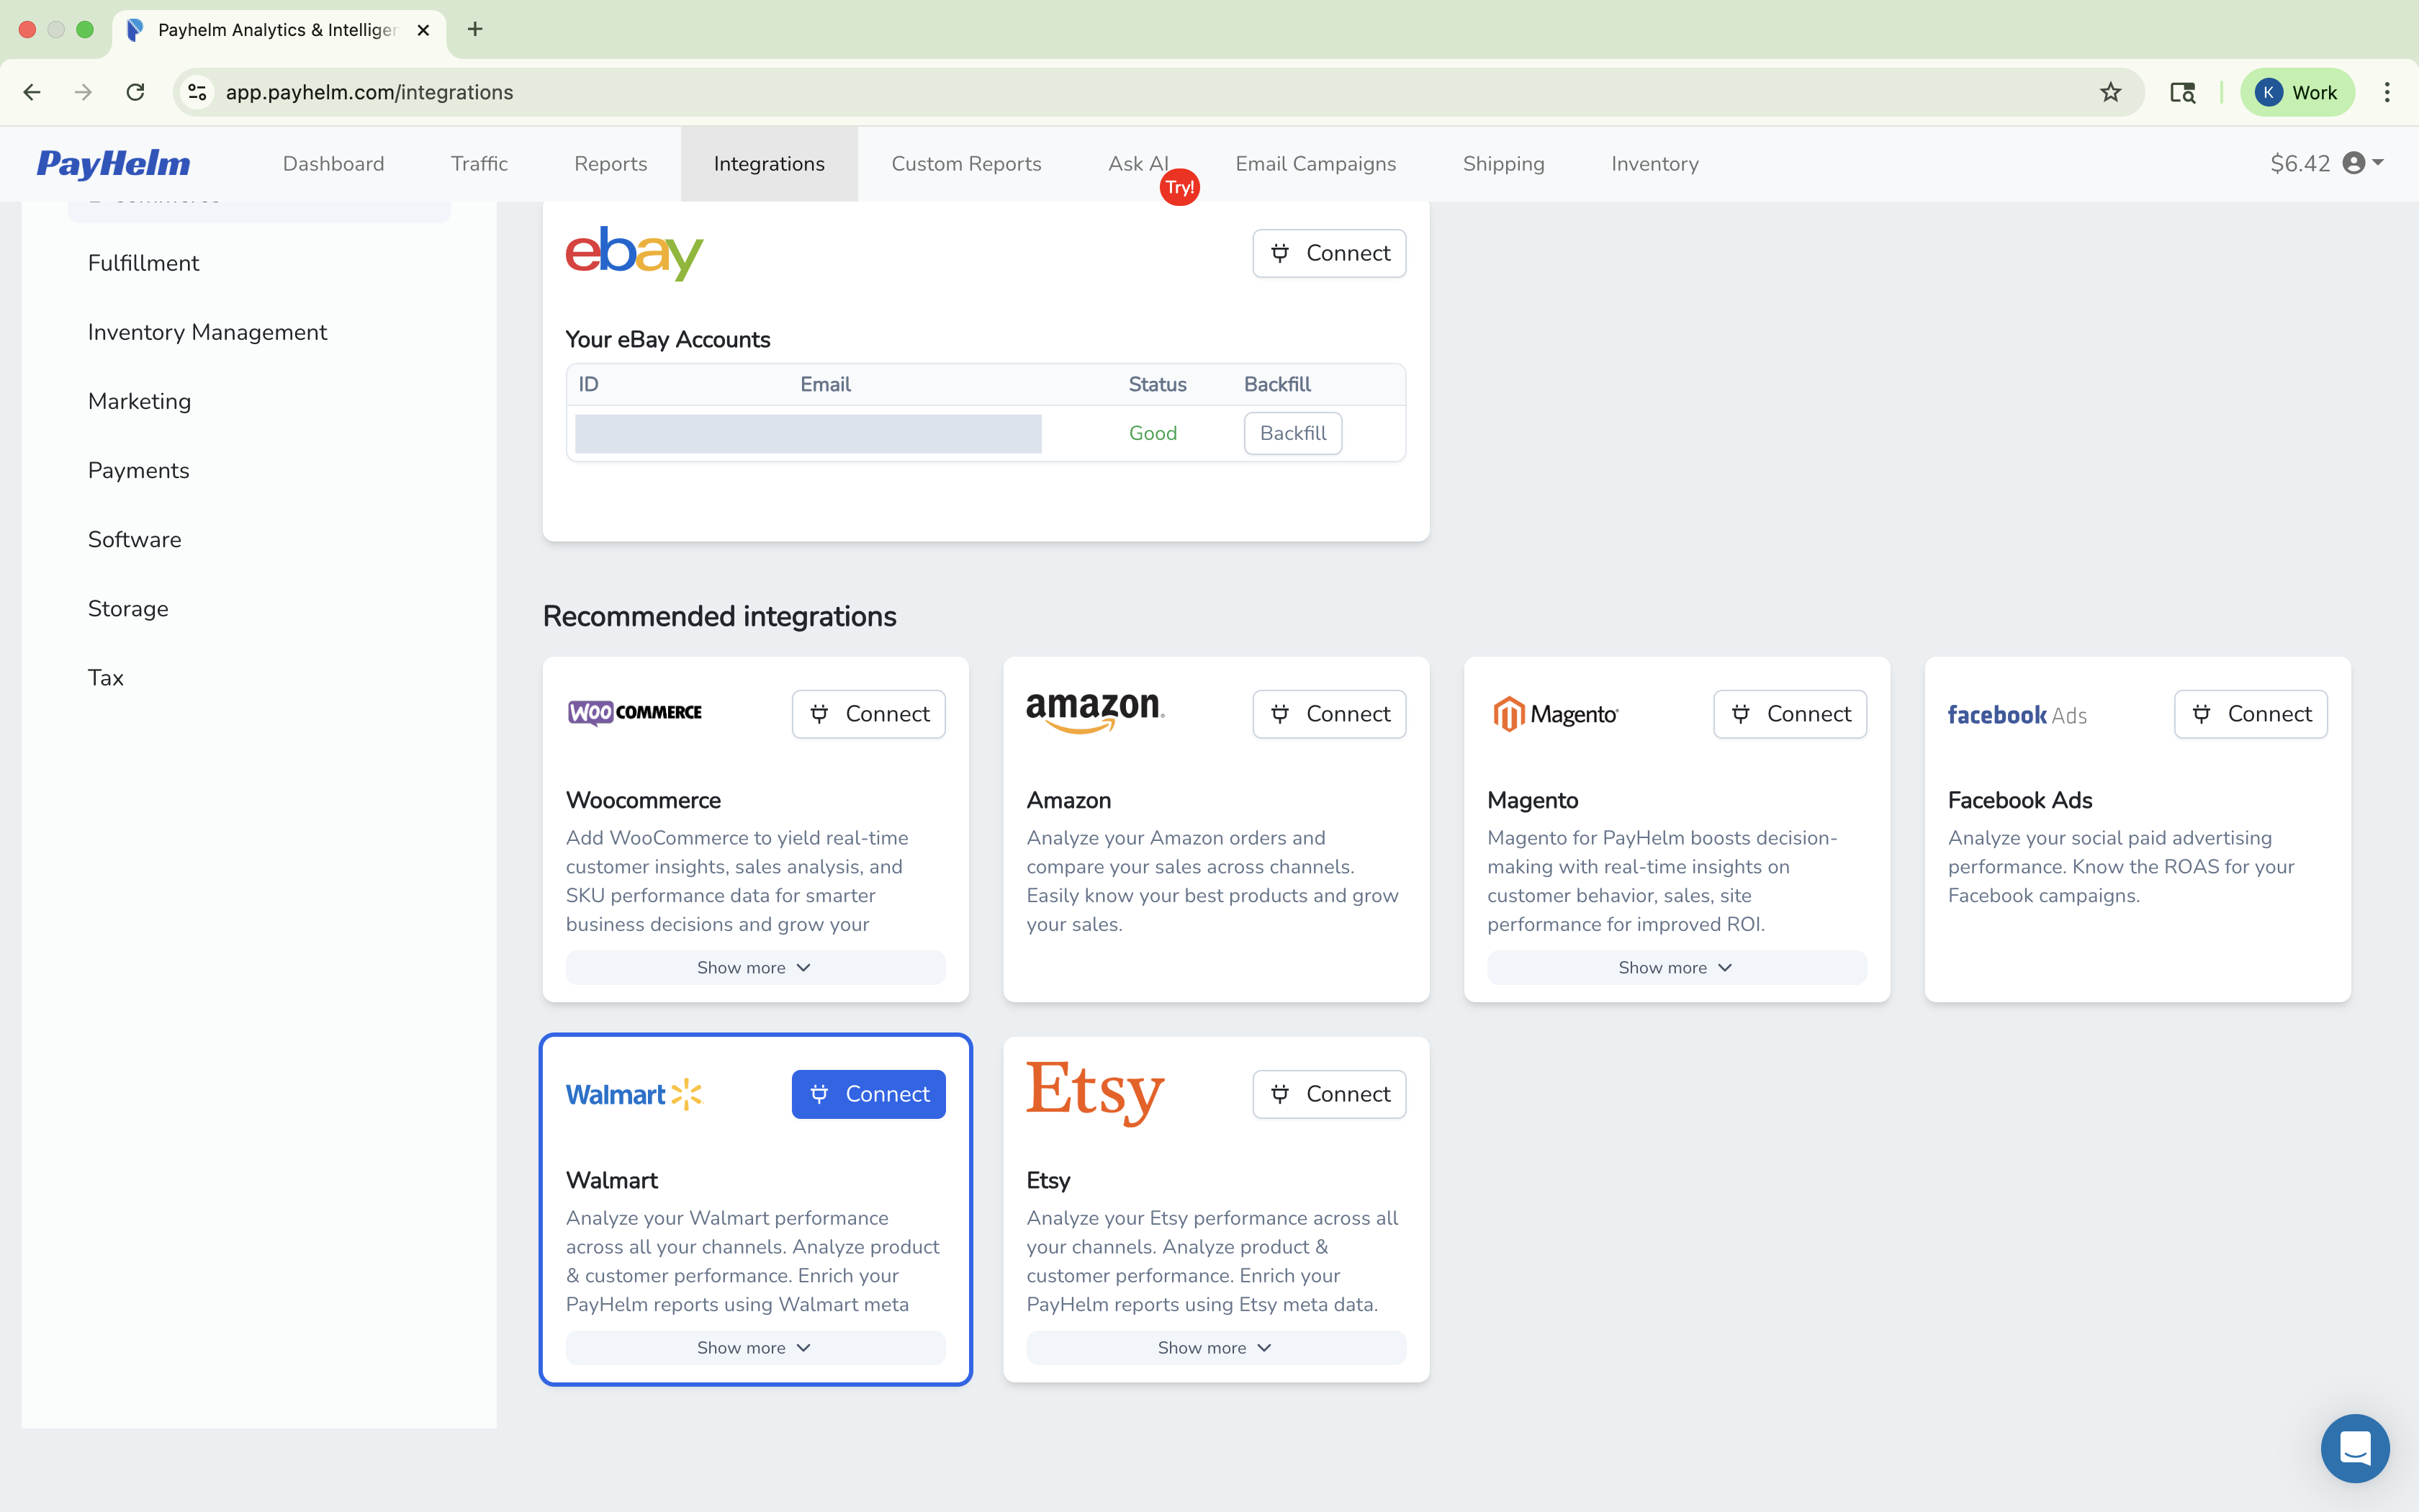The image size is (2419, 1512).
Task: Expand Etsy Show more section
Action: pyautogui.click(x=1215, y=1347)
